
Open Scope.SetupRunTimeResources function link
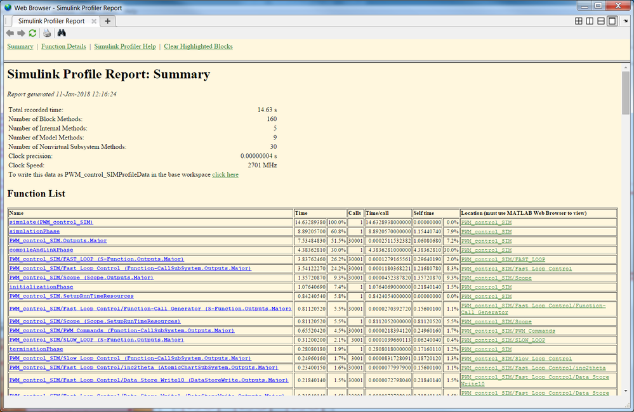tap(95, 321)
